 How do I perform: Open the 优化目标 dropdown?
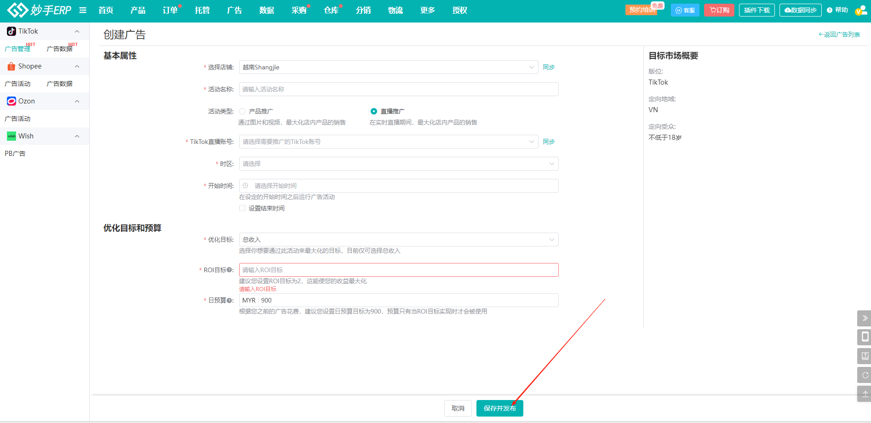(399, 240)
